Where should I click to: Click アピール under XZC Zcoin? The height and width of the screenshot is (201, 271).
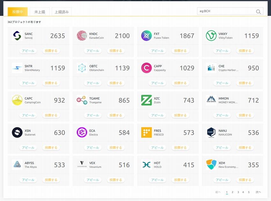157,115
